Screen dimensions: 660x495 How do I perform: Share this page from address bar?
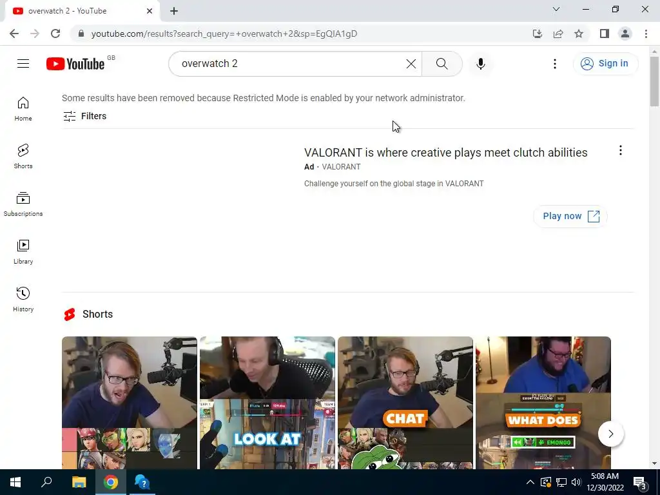click(558, 34)
